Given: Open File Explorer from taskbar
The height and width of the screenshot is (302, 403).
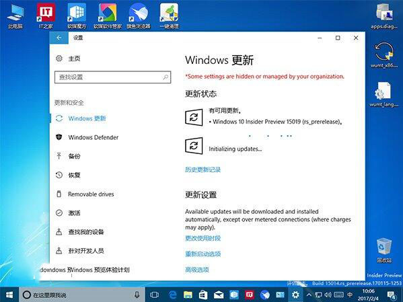Looking at the screenshot, I should [x=188, y=295].
